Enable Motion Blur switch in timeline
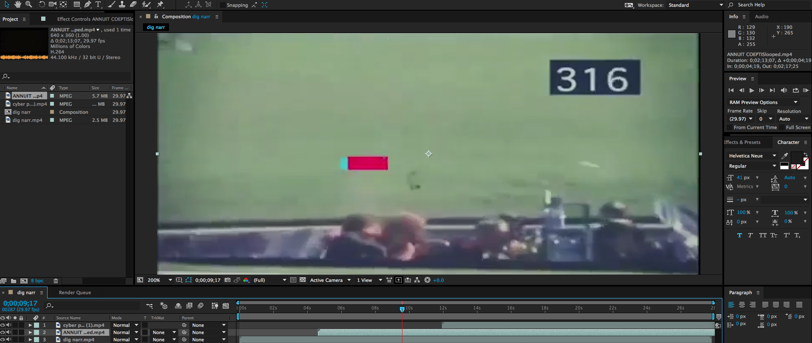 coord(200,306)
